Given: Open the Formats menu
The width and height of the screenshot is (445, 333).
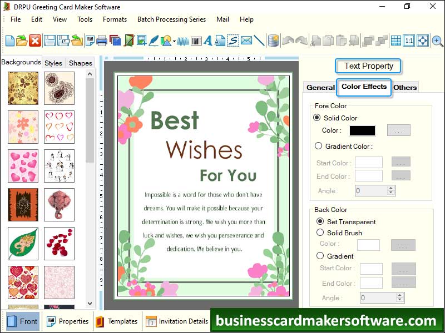Looking at the screenshot, I should tap(115, 19).
